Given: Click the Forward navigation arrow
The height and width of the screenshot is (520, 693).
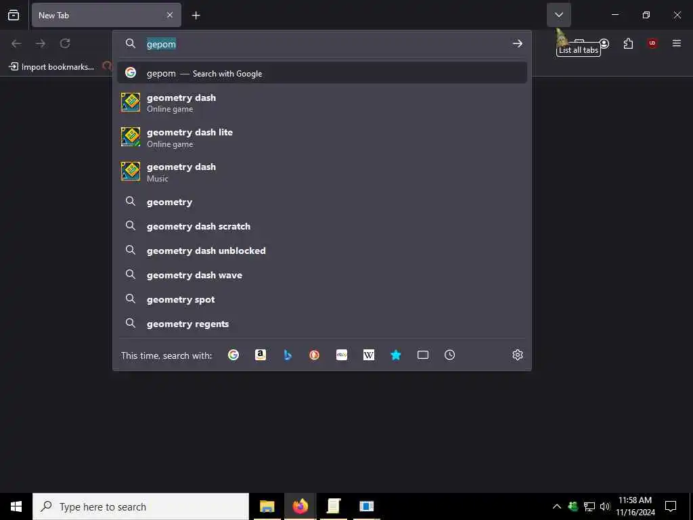Looking at the screenshot, I should pyautogui.click(x=41, y=43).
